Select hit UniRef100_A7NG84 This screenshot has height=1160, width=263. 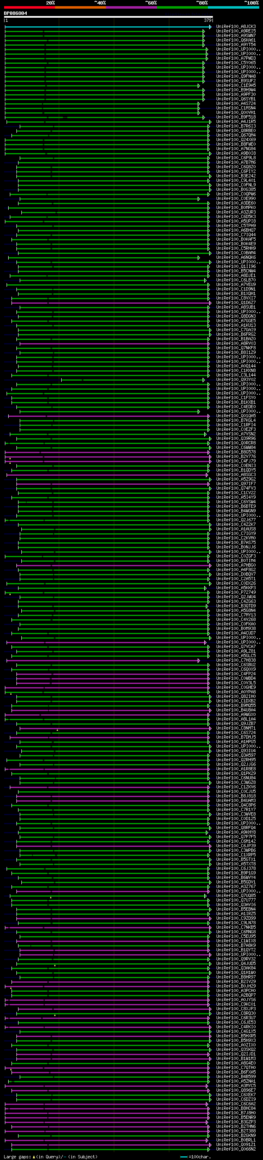click(x=236, y=149)
